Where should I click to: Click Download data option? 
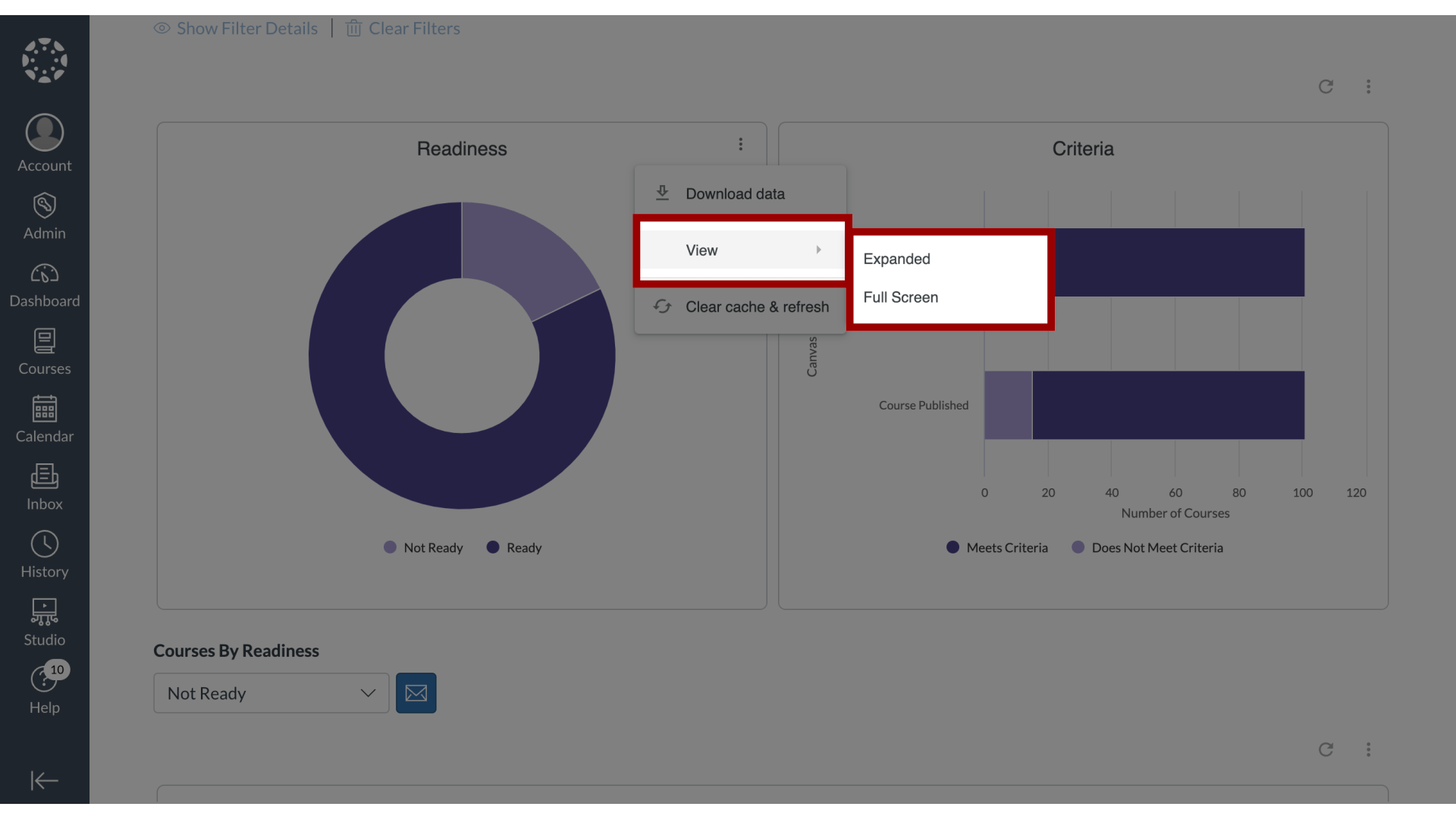(x=735, y=194)
